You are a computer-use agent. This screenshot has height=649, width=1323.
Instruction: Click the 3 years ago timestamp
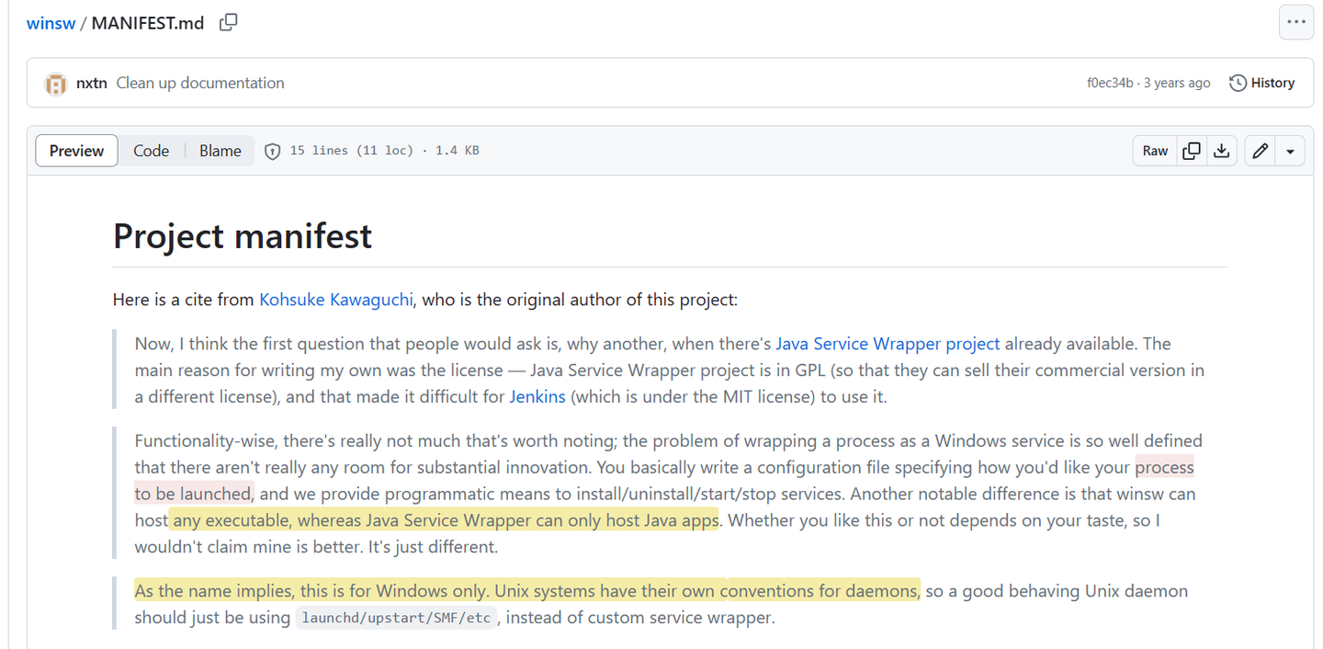tap(1177, 83)
